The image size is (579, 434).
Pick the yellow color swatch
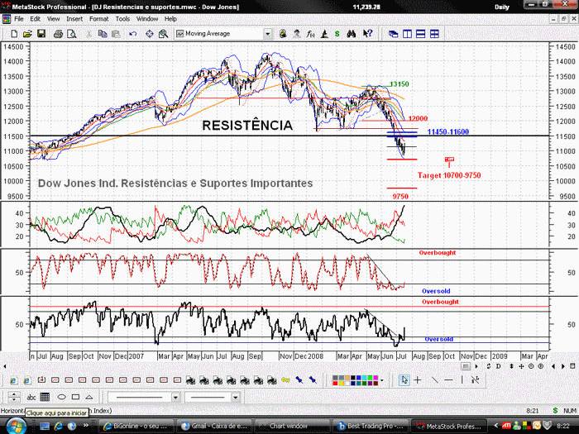pos(342,384)
